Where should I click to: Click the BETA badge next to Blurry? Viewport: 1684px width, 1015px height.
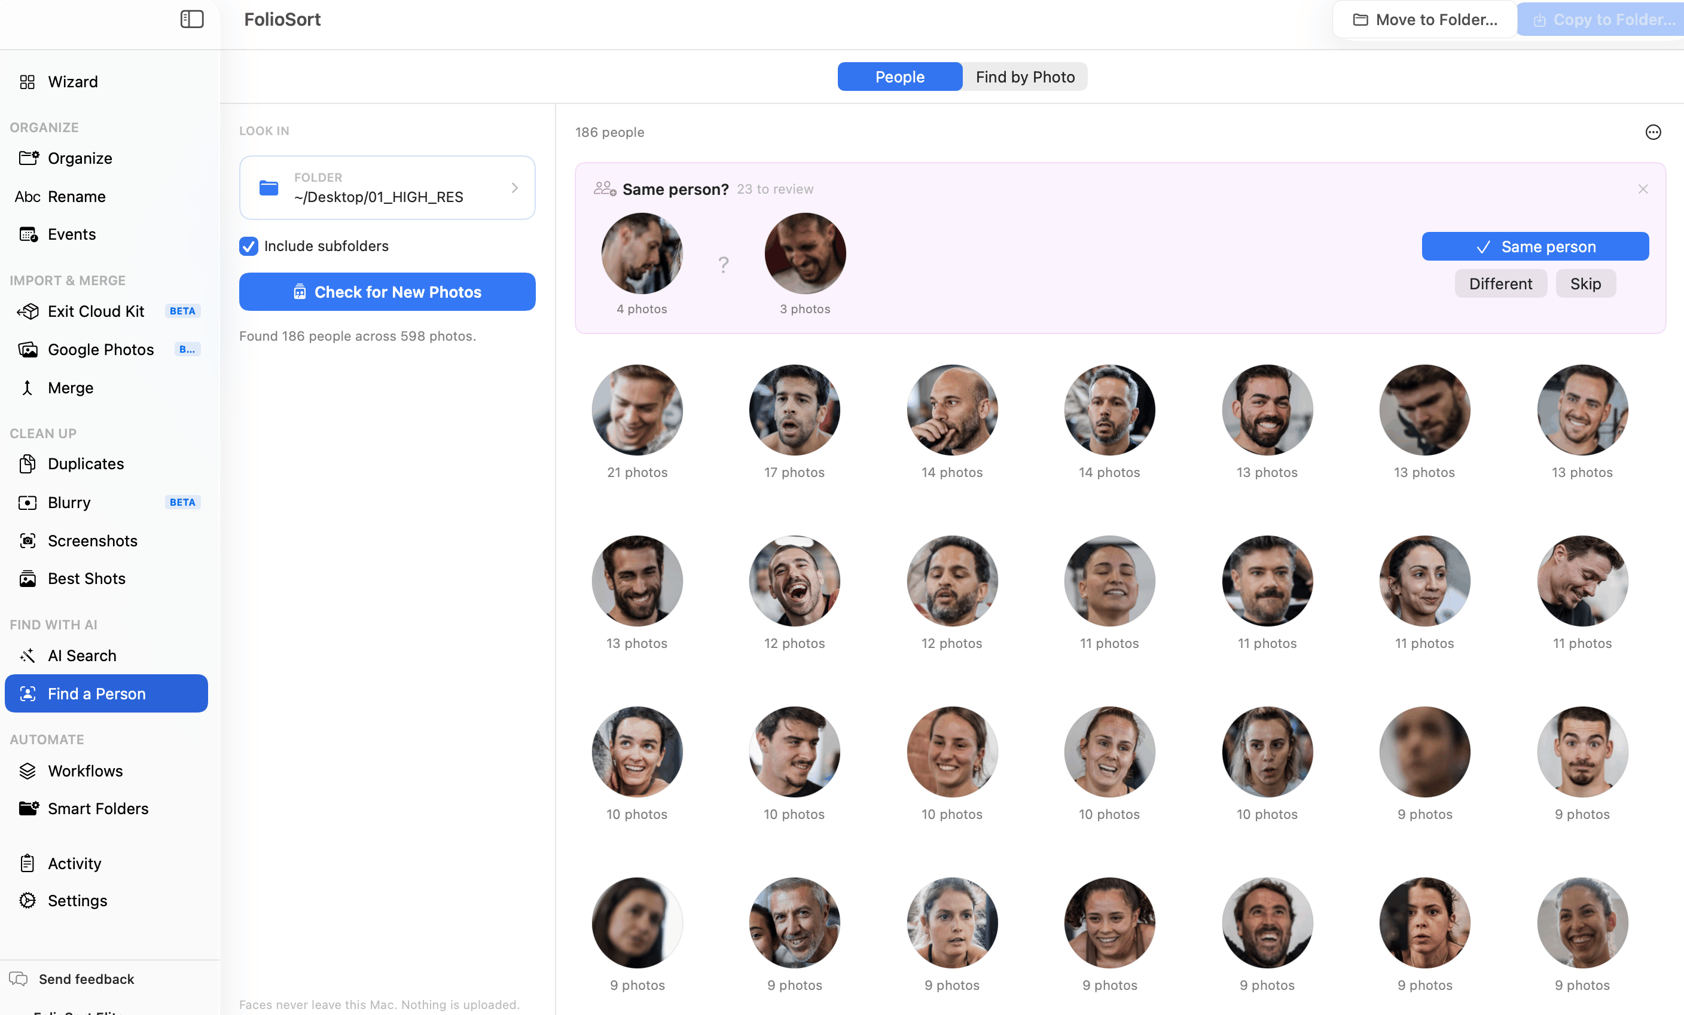[x=182, y=503]
